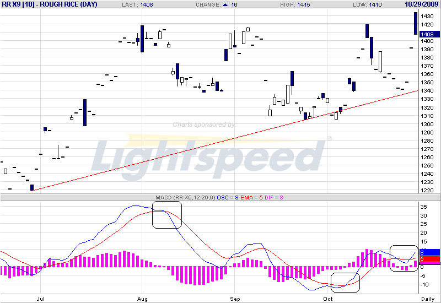Click the 1430 price axis label

tap(427, 17)
